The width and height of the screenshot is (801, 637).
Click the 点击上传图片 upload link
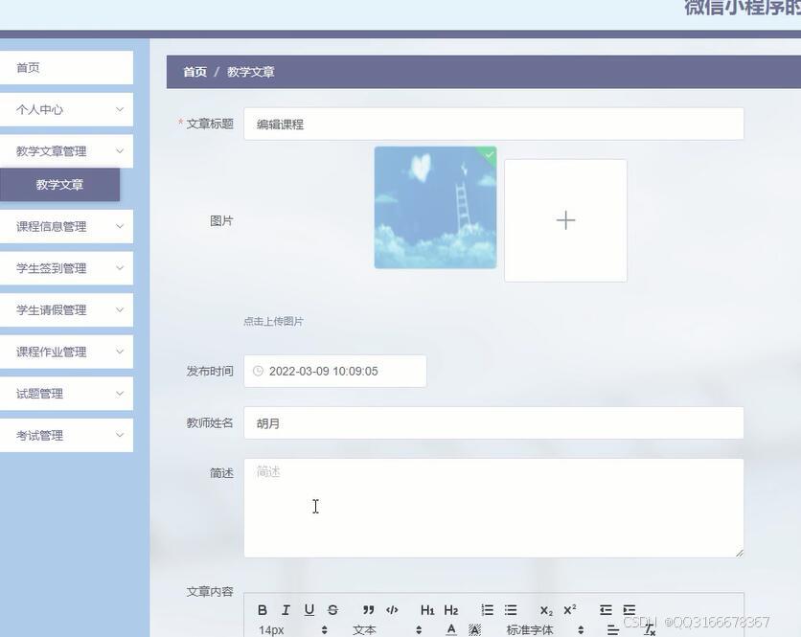click(272, 321)
